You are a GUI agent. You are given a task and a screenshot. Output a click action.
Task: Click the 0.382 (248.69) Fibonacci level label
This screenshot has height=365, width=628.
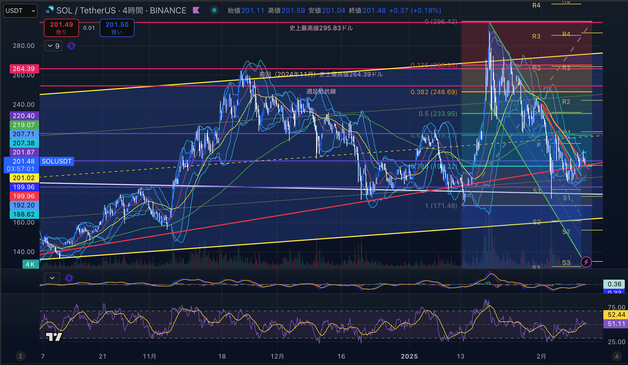[434, 92]
